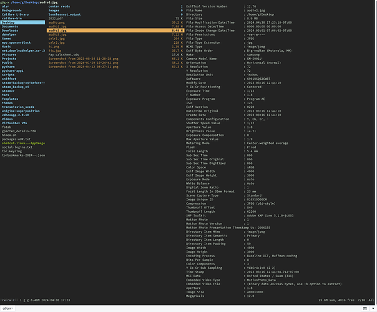Select Screenshot from 2024-04-12 png file
Screen dimensions: 377x312
[83, 67]
